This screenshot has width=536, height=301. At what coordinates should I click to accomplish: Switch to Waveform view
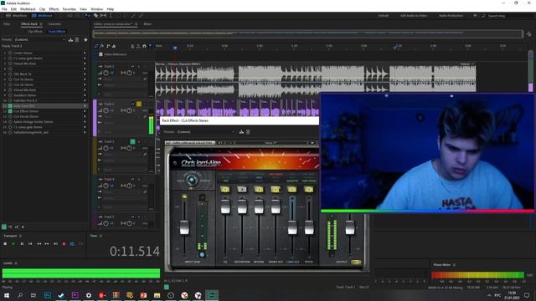17,16
